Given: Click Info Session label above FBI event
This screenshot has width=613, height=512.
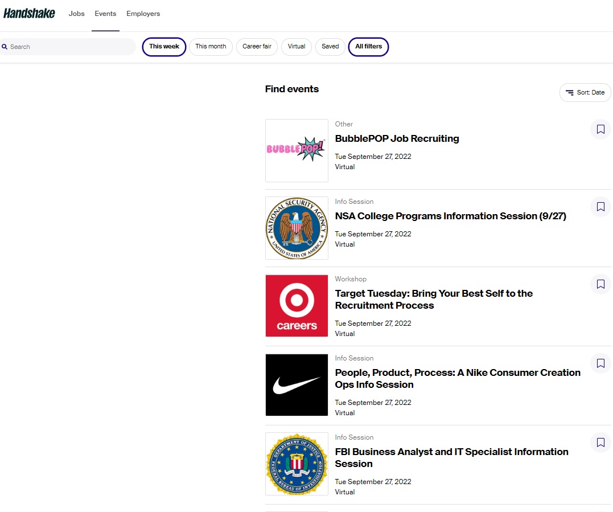Looking at the screenshot, I should (x=354, y=437).
